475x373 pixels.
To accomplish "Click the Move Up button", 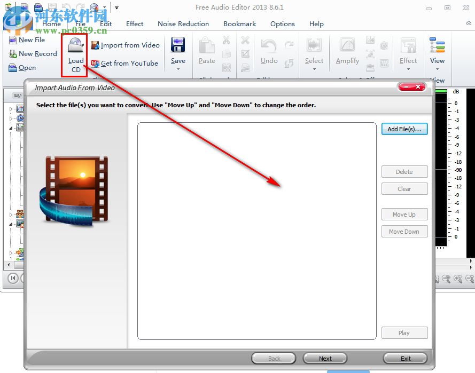I will tap(404, 215).
